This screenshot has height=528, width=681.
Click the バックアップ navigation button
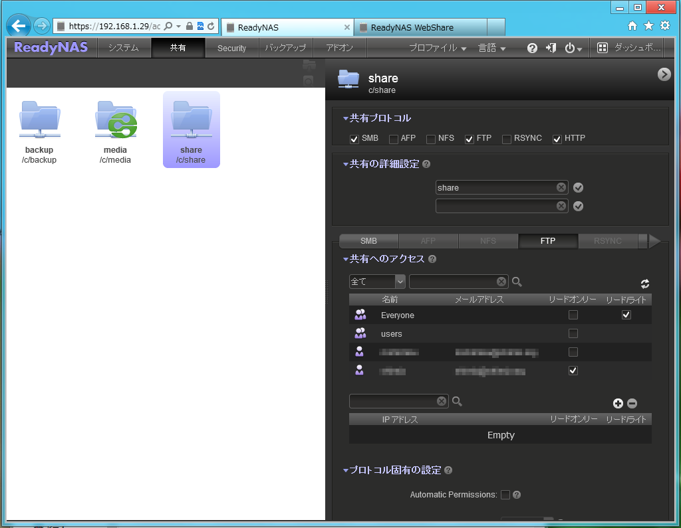(285, 48)
